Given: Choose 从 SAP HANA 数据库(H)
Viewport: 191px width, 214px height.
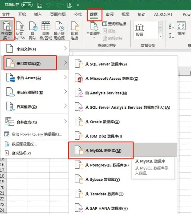Looking at the screenshot, I should (123, 208).
